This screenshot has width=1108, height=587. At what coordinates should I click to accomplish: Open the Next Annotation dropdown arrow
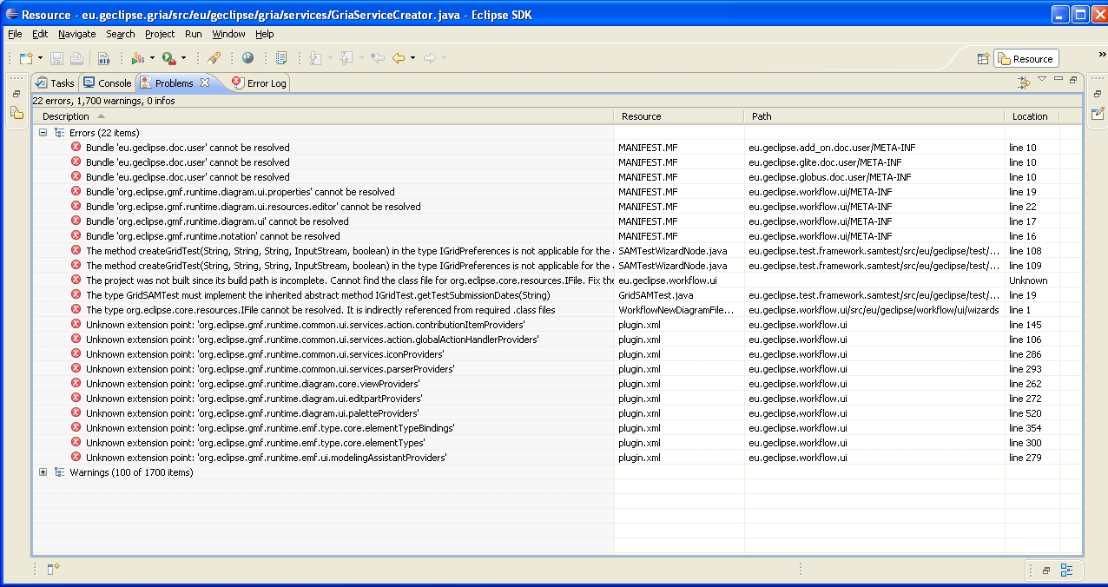pyautogui.click(x=329, y=58)
